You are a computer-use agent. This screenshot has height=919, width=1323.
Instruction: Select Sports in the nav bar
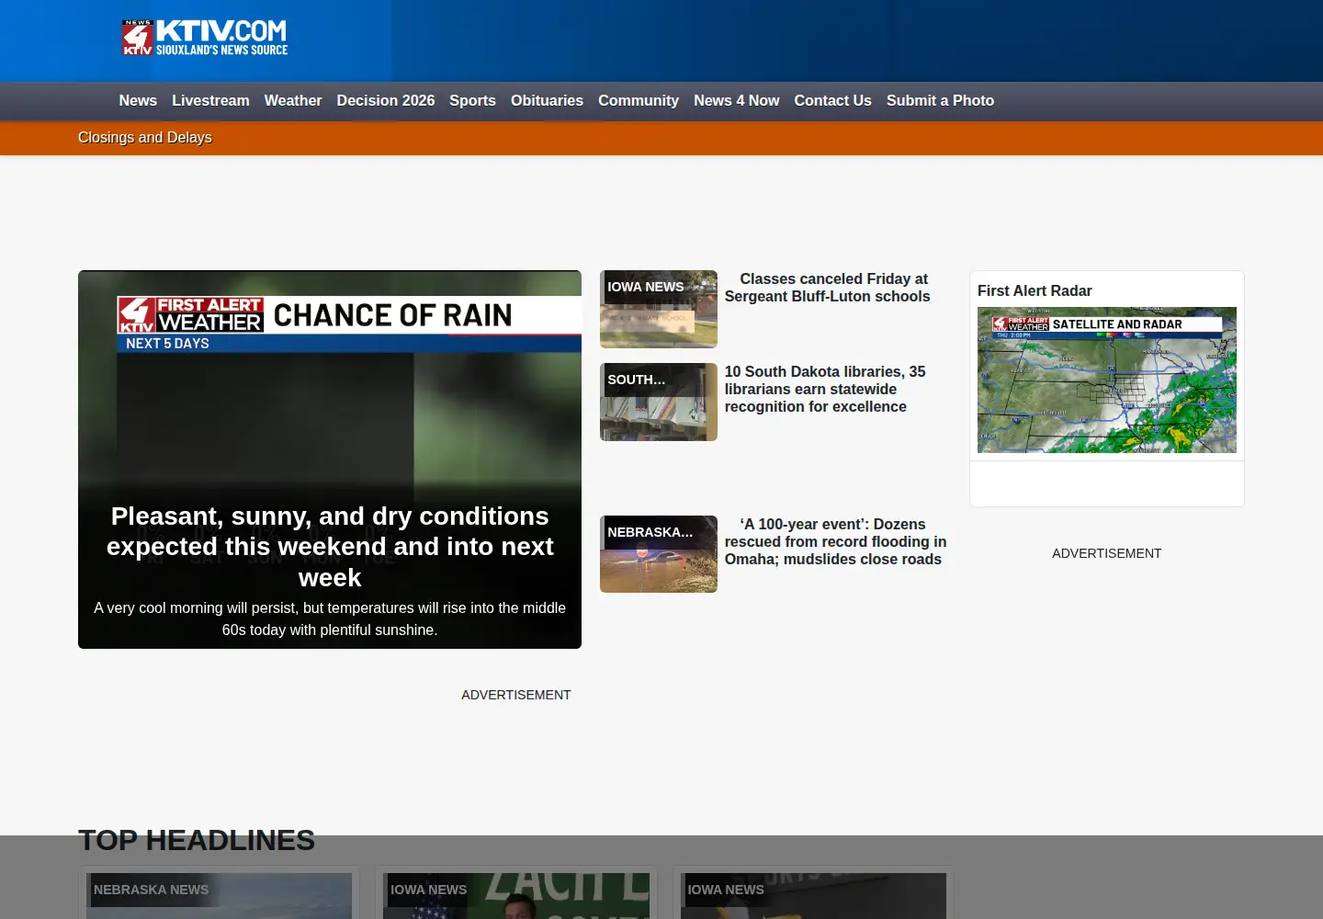[x=472, y=101]
